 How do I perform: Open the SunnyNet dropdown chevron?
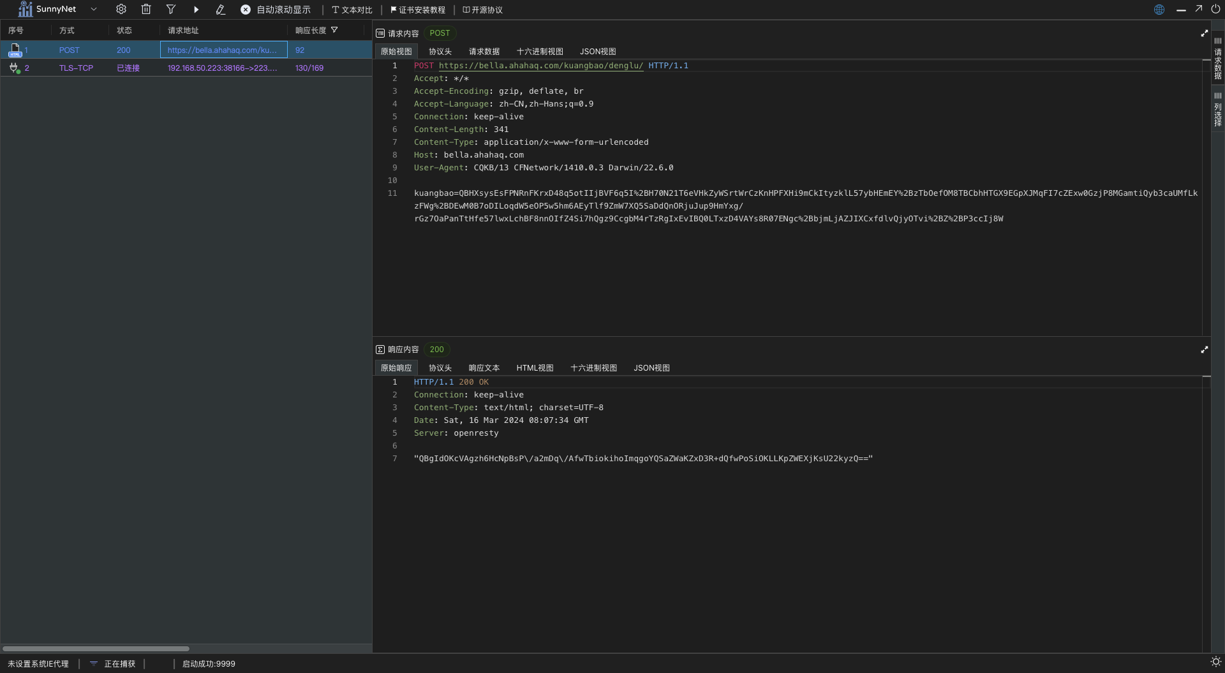coord(94,10)
